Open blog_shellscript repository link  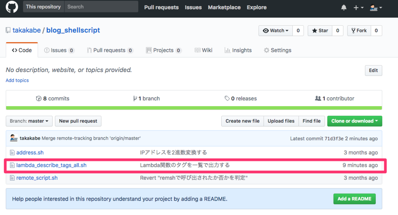pos(73,30)
